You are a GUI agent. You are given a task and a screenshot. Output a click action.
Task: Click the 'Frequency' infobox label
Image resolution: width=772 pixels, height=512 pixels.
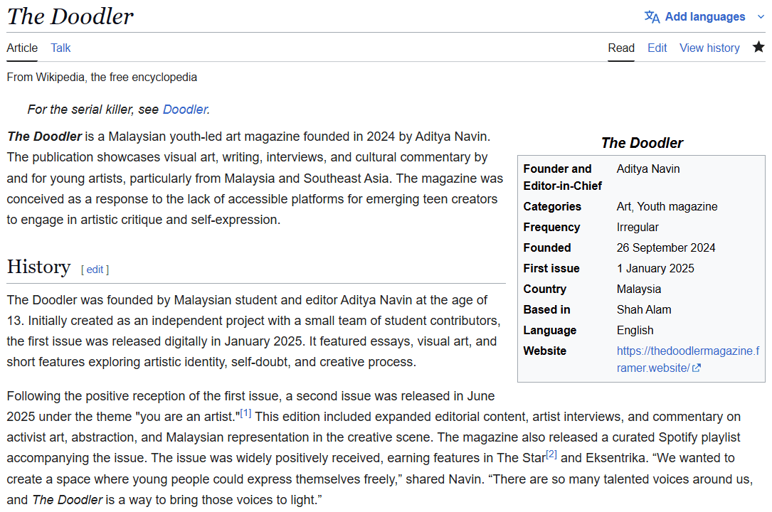pos(551,228)
